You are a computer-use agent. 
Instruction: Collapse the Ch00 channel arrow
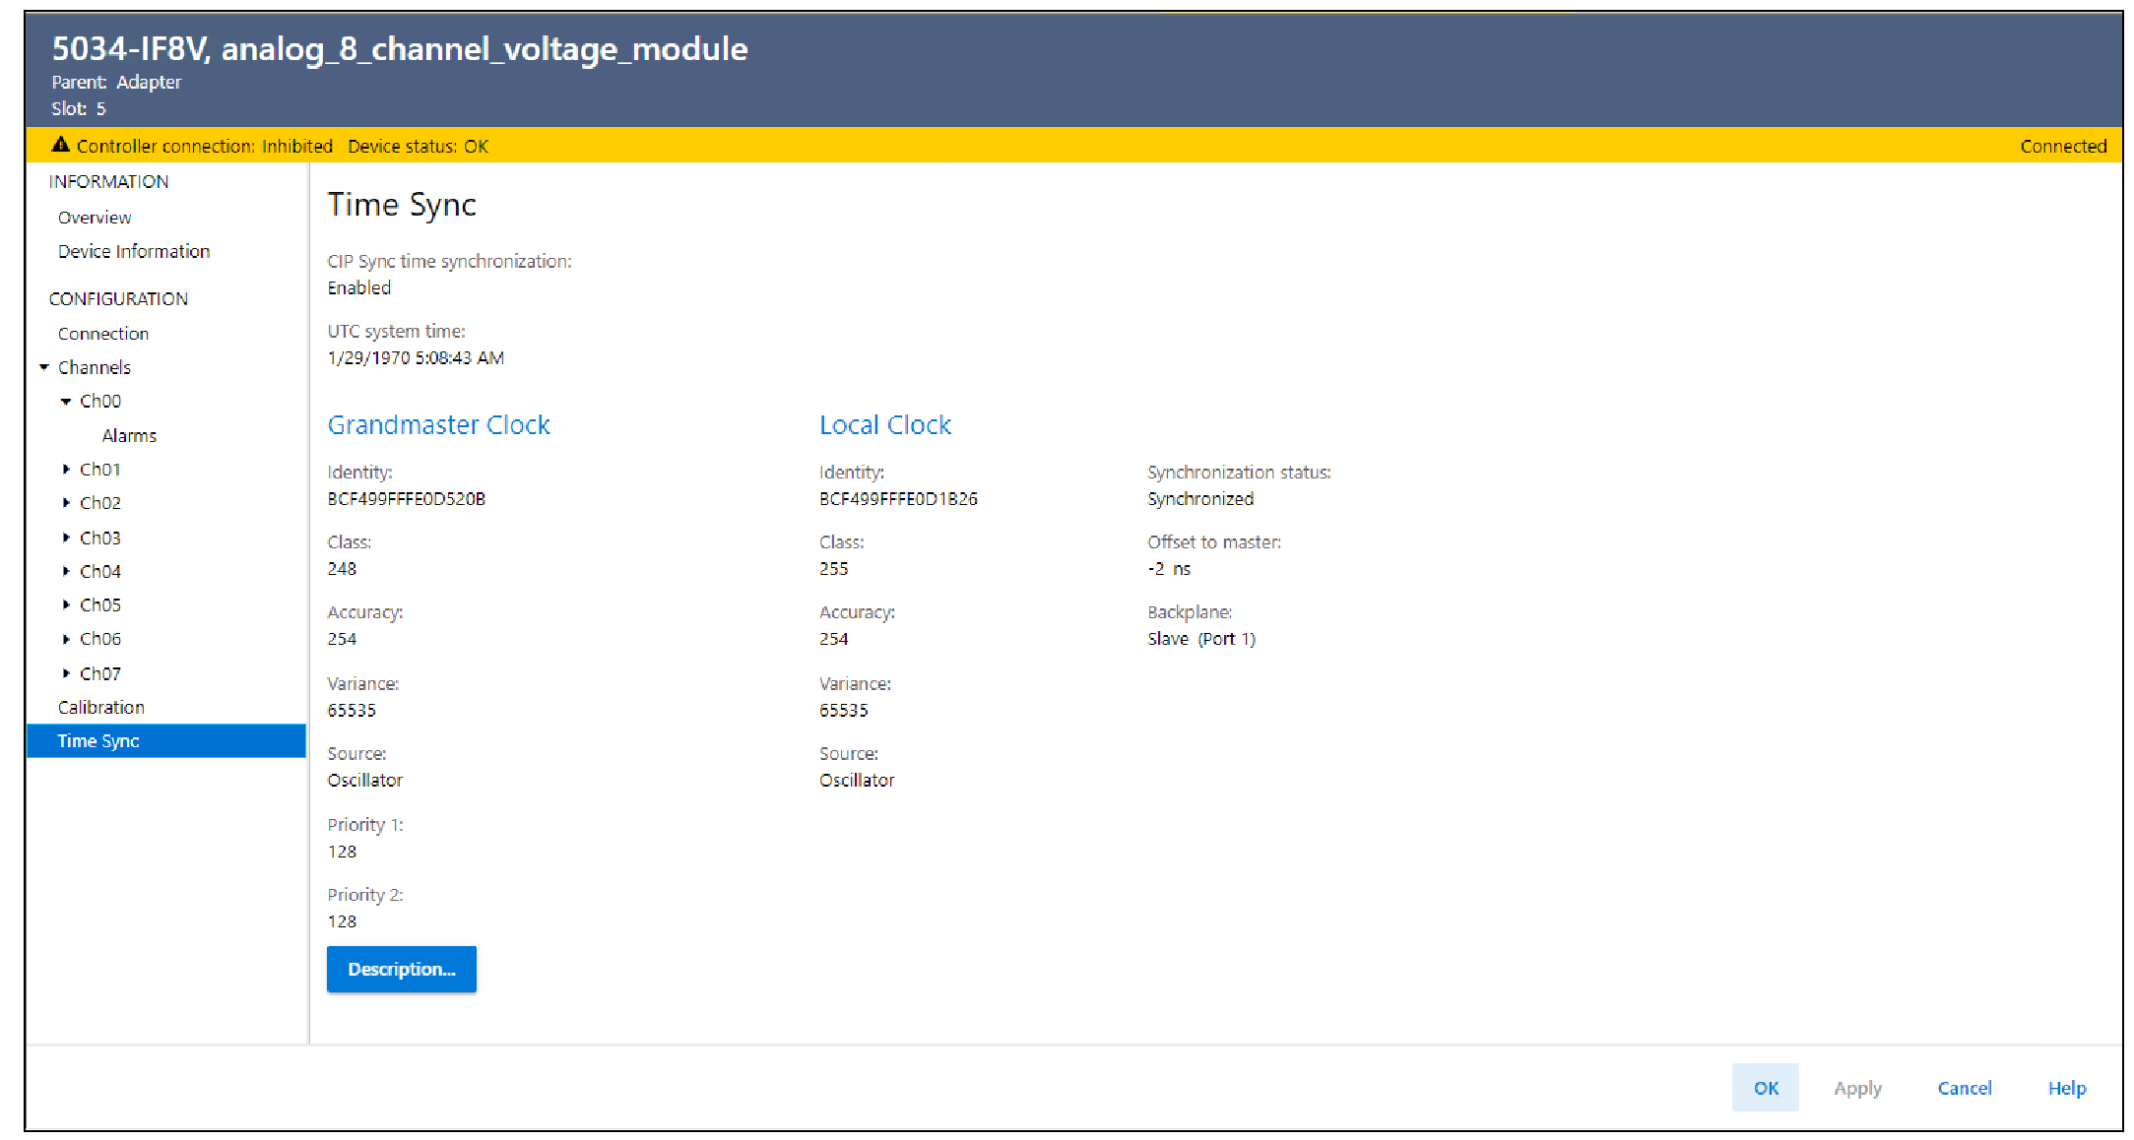tap(66, 401)
